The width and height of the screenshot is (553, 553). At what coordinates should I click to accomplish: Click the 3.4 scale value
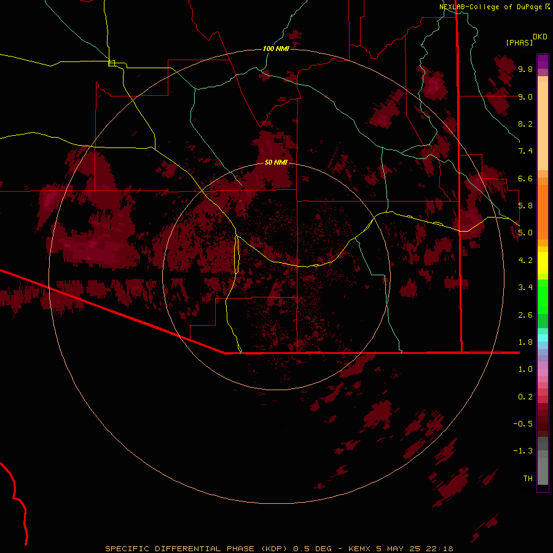tap(525, 288)
